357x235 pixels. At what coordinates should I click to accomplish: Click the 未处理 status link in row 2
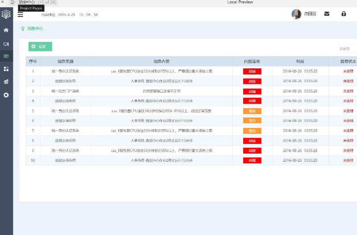(349, 81)
